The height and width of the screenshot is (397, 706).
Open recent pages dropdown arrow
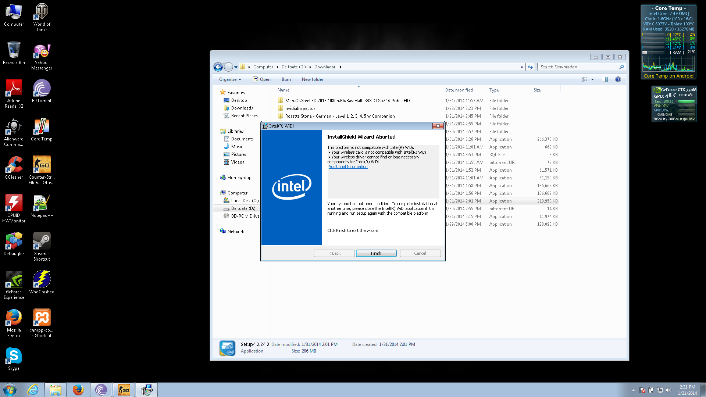click(x=236, y=67)
